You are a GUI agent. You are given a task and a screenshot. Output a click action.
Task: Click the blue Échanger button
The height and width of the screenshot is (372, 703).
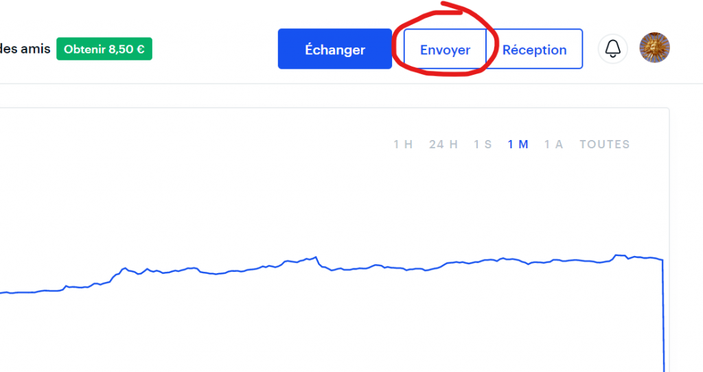335,49
